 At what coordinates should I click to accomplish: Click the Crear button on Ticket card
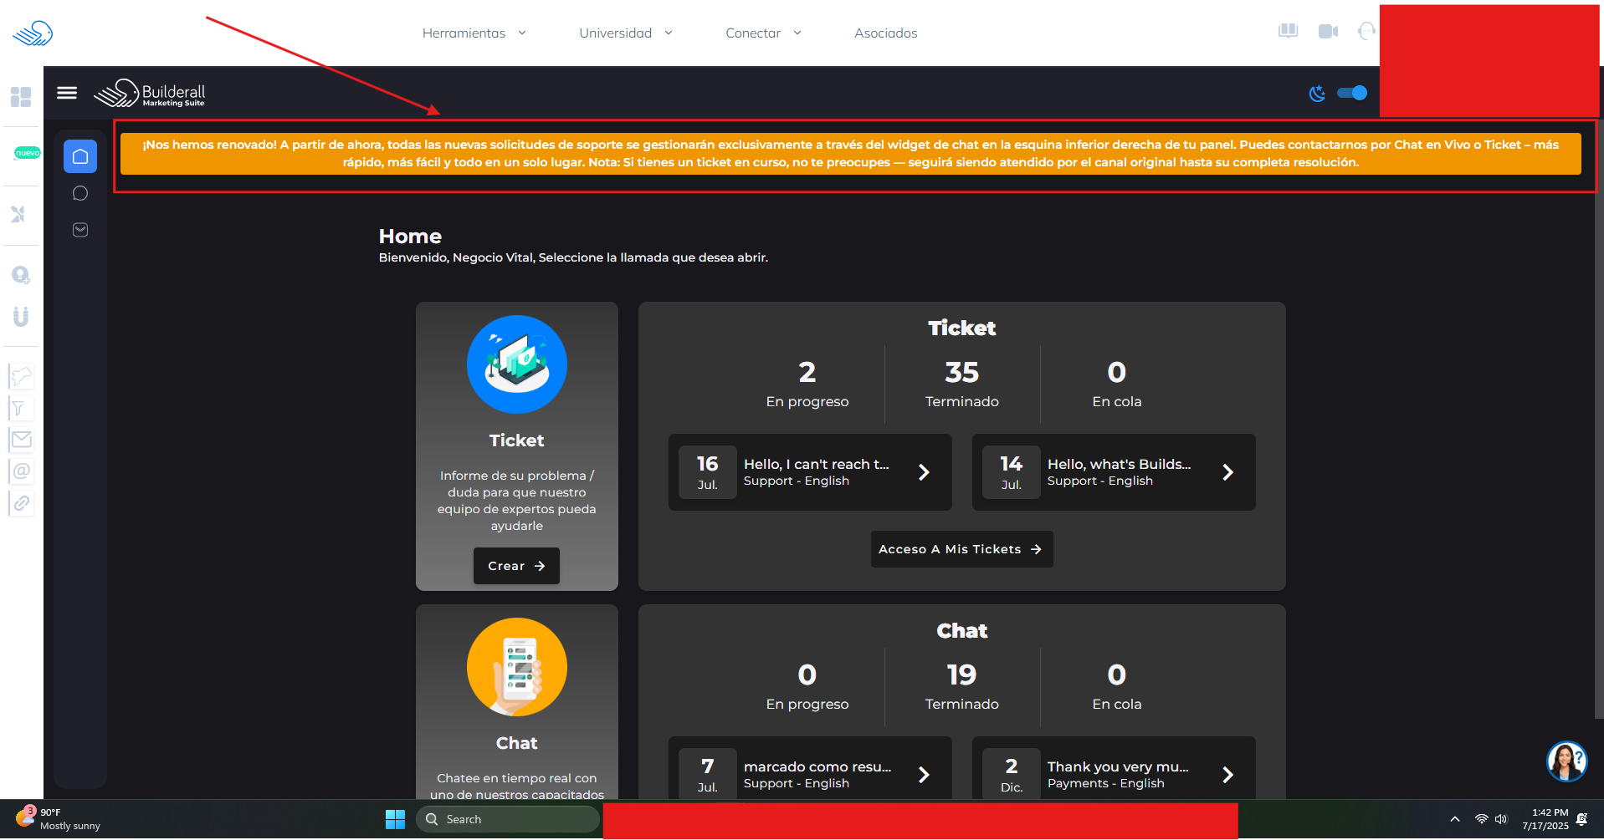(x=516, y=566)
